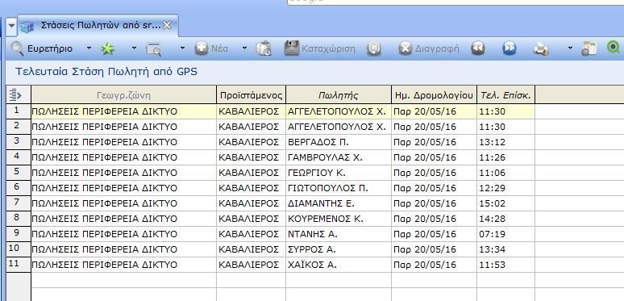
Task: Click the 11:53 last visit time cell
Action: tap(505, 265)
